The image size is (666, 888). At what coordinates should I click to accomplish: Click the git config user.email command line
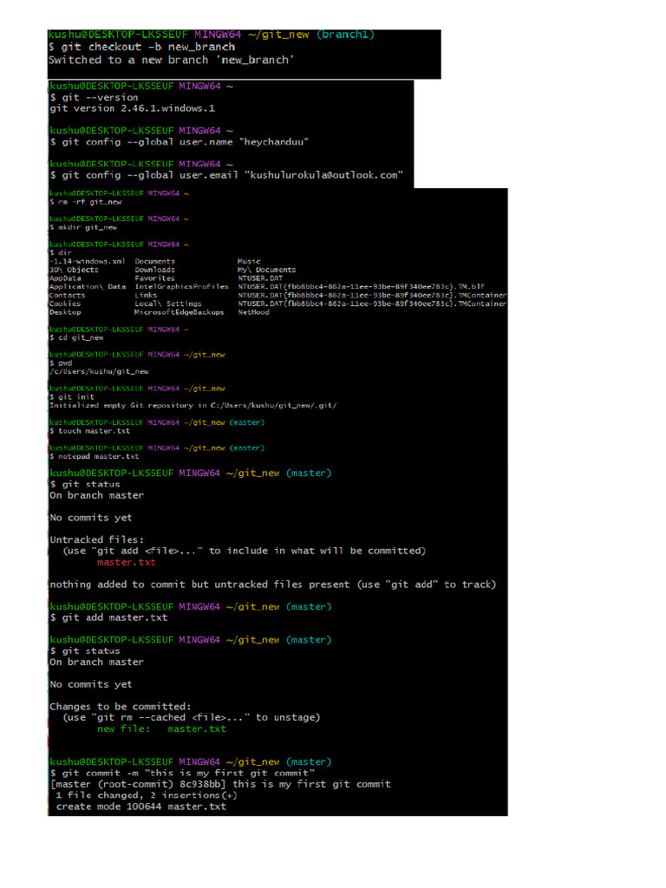click(226, 175)
